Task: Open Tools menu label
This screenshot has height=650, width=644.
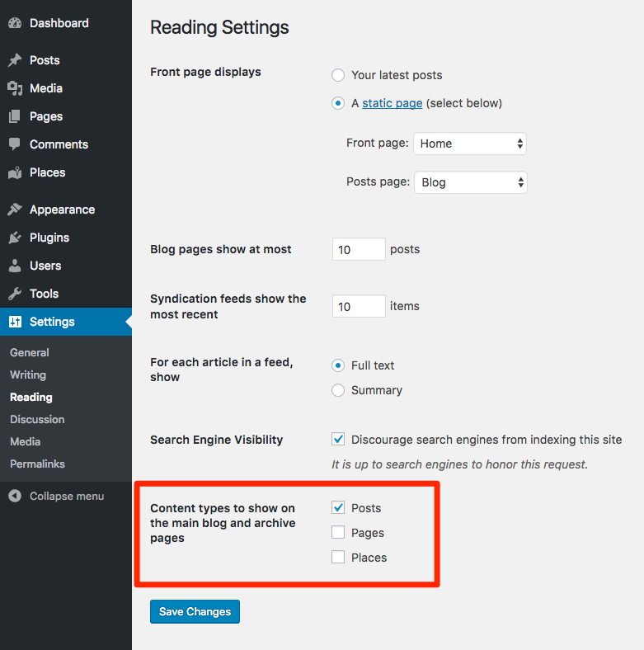Action: click(44, 294)
